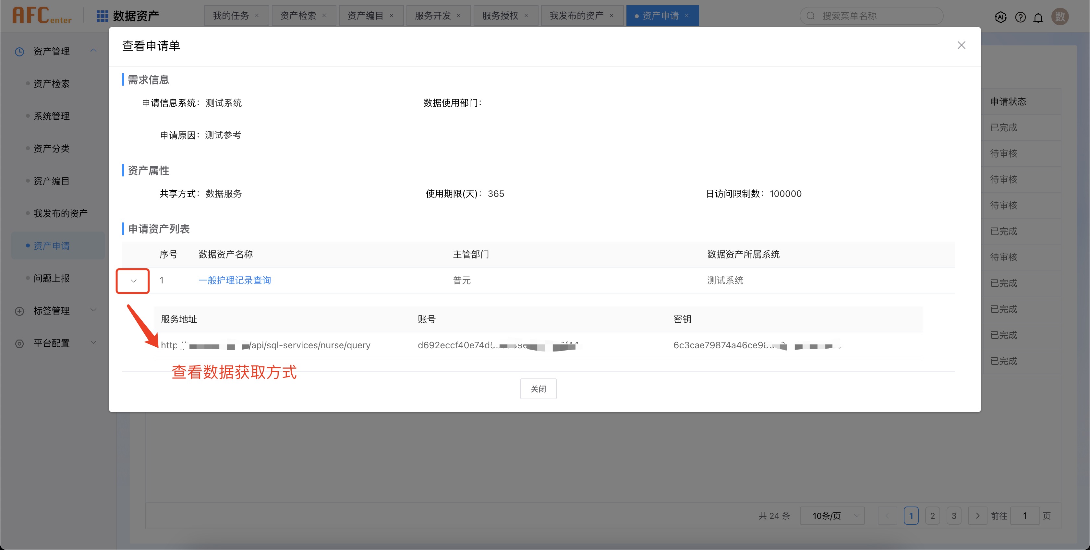Switch to the 我的任务 tab
The height and width of the screenshot is (550, 1090).
pos(231,16)
